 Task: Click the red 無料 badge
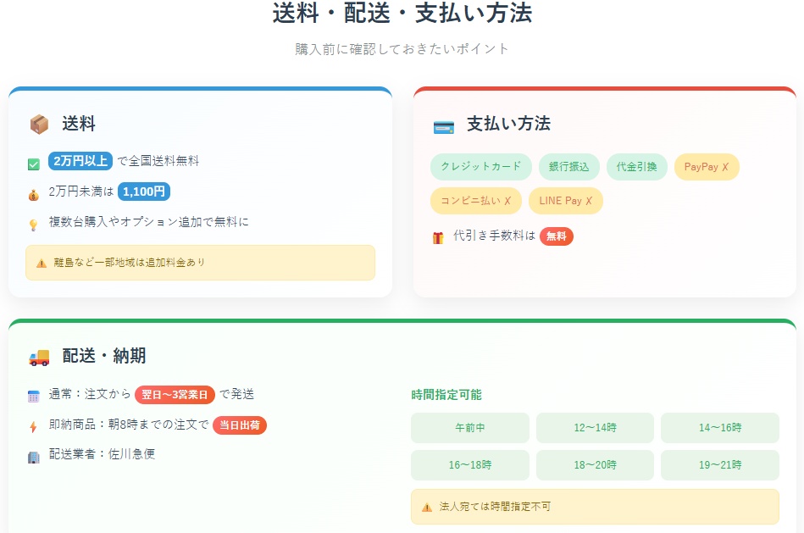click(x=557, y=236)
